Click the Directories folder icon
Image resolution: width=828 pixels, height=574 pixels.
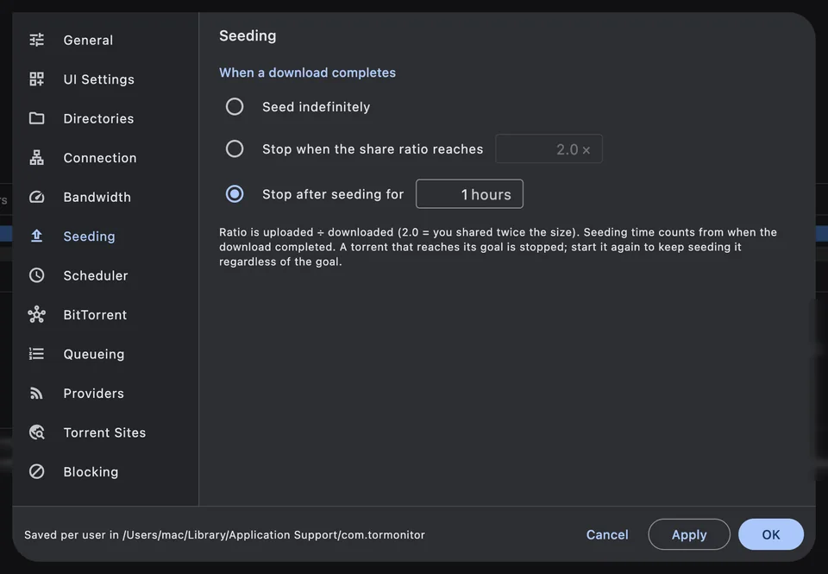coord(36,118)
